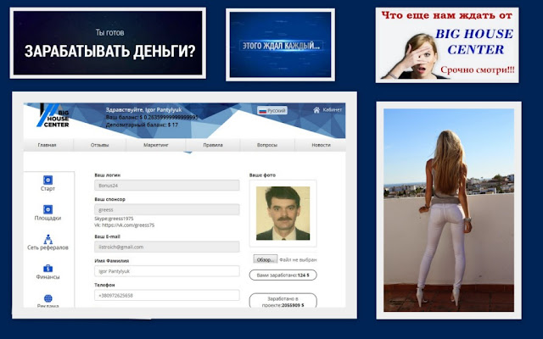This screenshot has width=543, height=339.
Task: Open the Главная menu item
Action: [48, 145]
